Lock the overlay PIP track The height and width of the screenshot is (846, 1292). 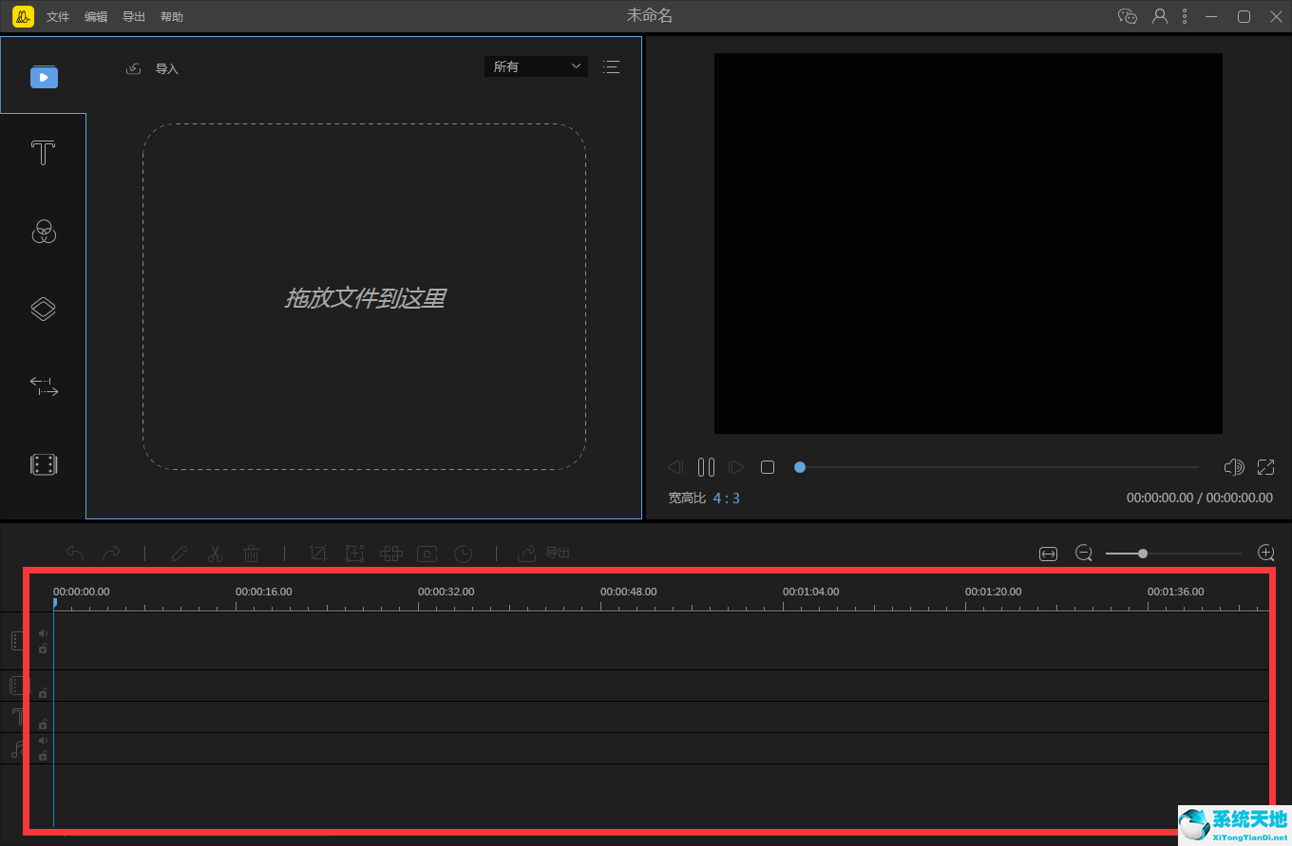(43, 693)
